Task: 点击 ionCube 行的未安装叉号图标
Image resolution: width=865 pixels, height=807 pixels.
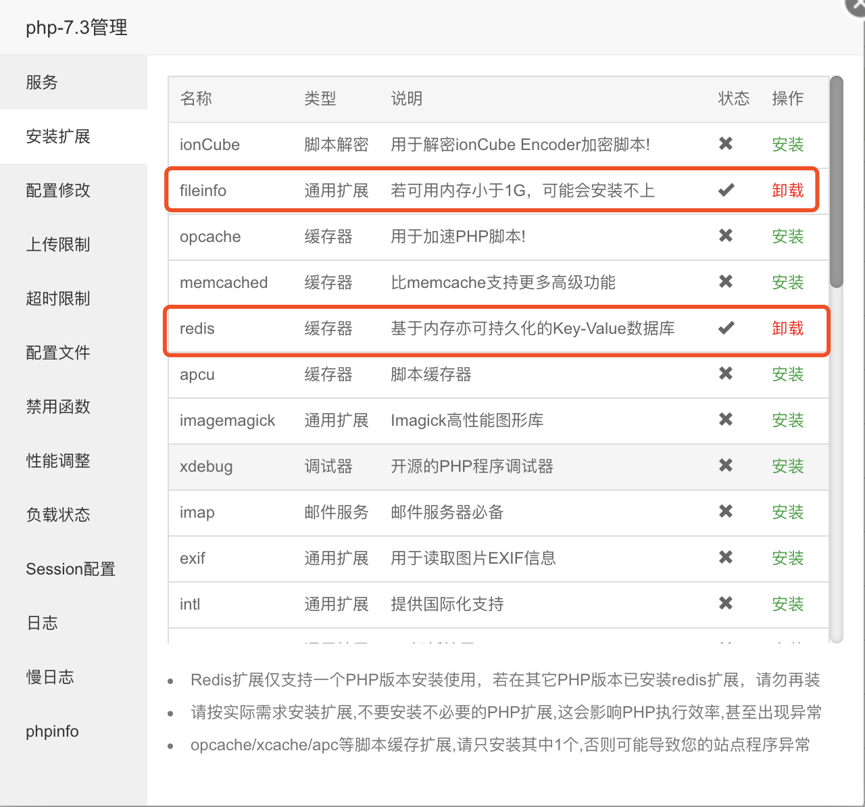Action: pyautogui.click(x=725, y=144)
